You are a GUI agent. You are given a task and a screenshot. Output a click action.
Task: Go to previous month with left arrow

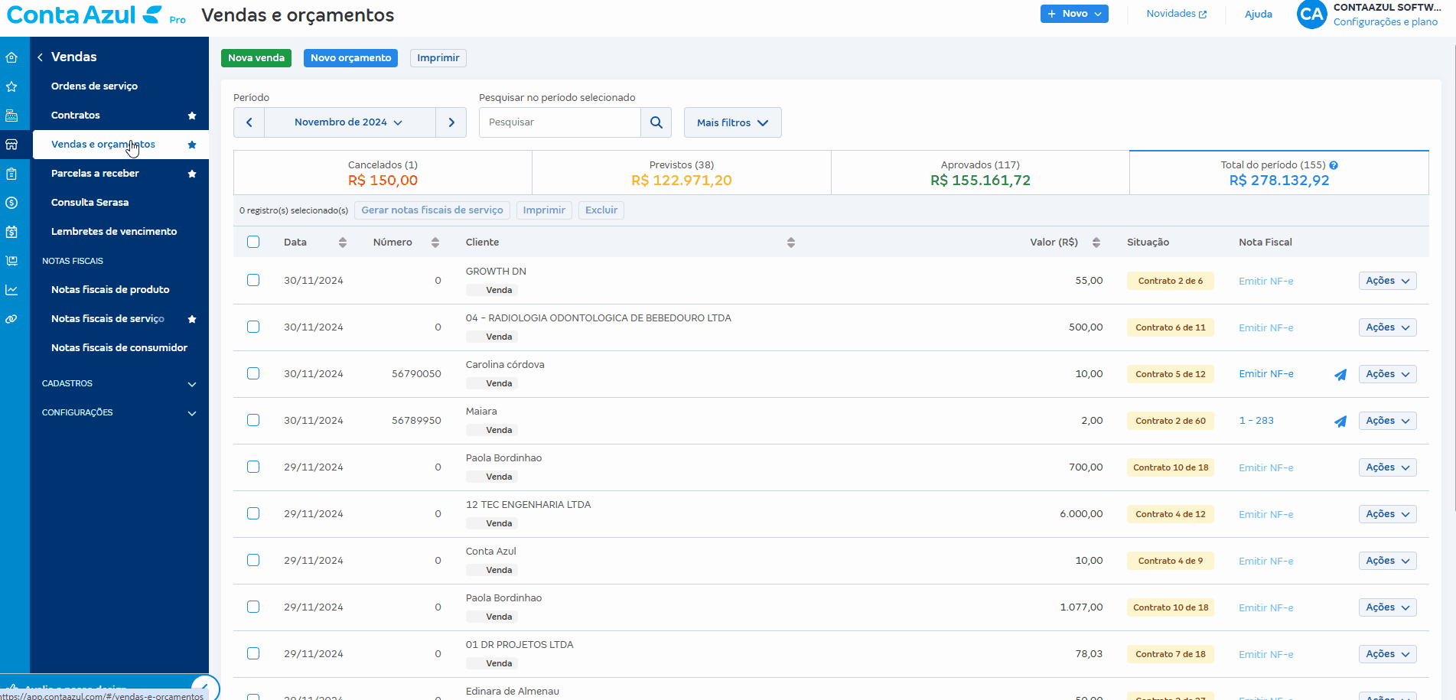tap(249, 122)
